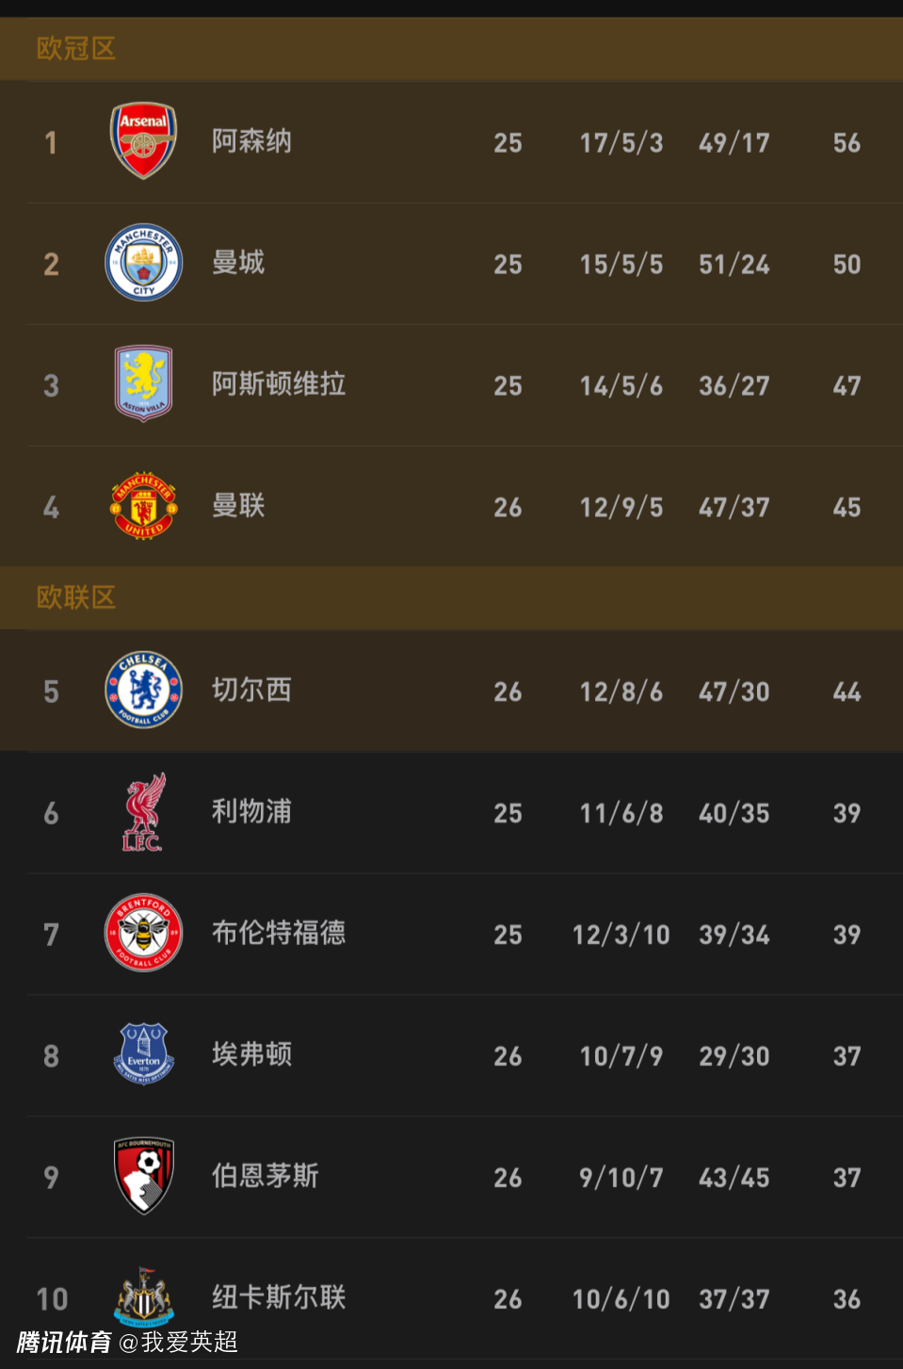
Task: Open team name 纽卡斯尔联
Action: tap(279, 1297)
